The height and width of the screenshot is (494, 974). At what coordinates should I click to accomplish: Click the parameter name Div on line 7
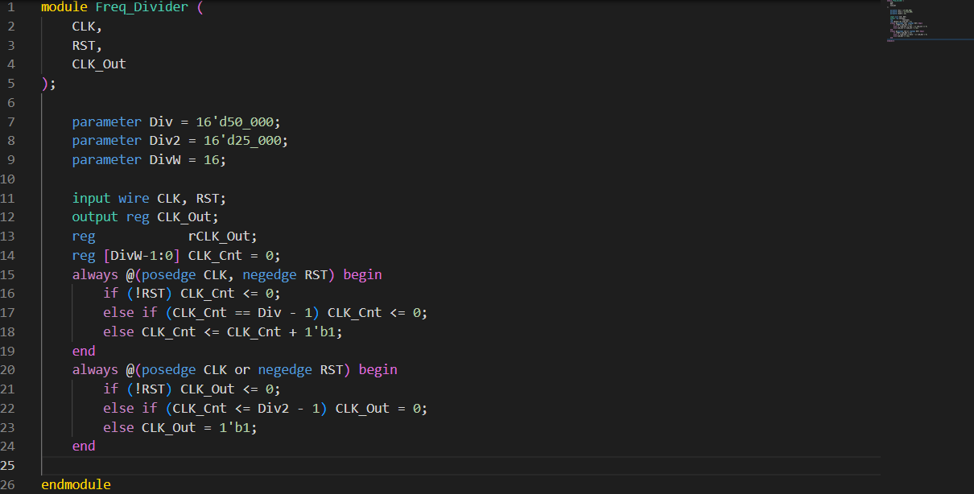click(x=160, y=121)
